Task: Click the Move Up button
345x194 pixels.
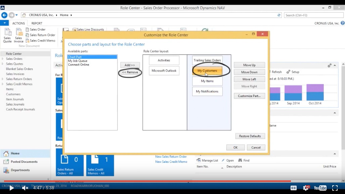Action: pyautogui.click(x=249, y=65)
